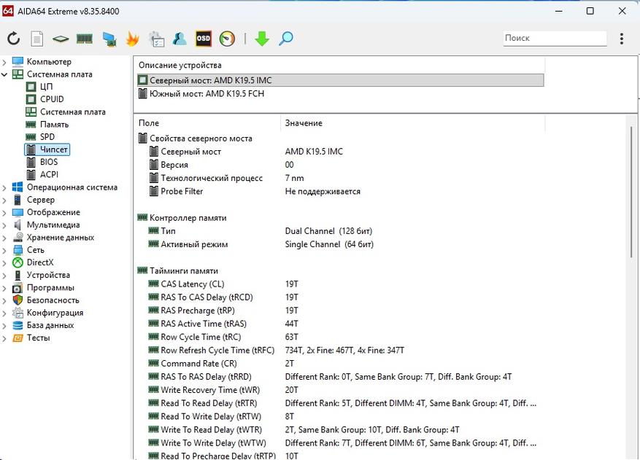Screen dimensions: 640x460
Task: Open the memory module toolbar icon
Action: (x=85, y=39)
